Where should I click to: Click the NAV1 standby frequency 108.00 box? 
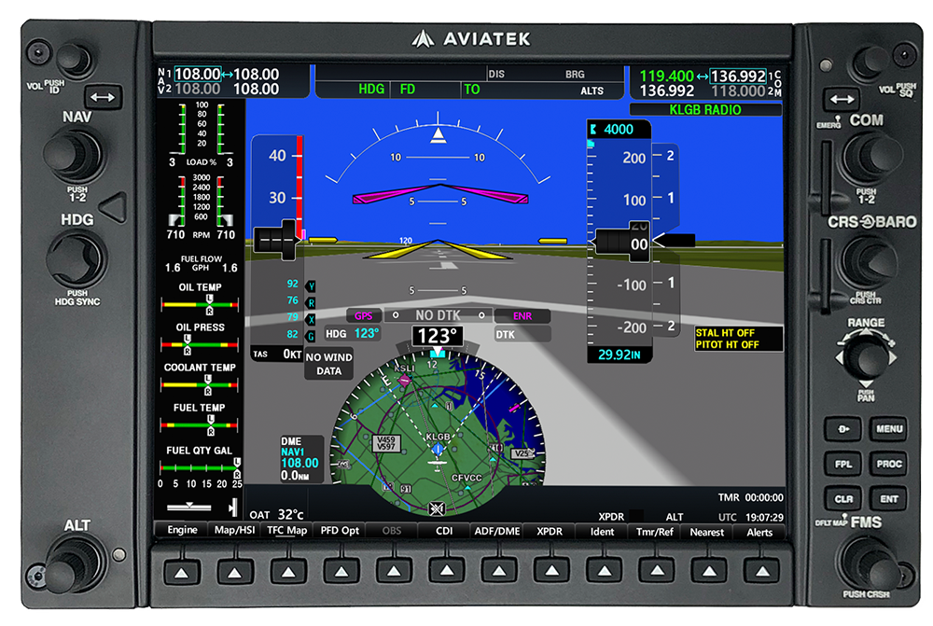198,74
